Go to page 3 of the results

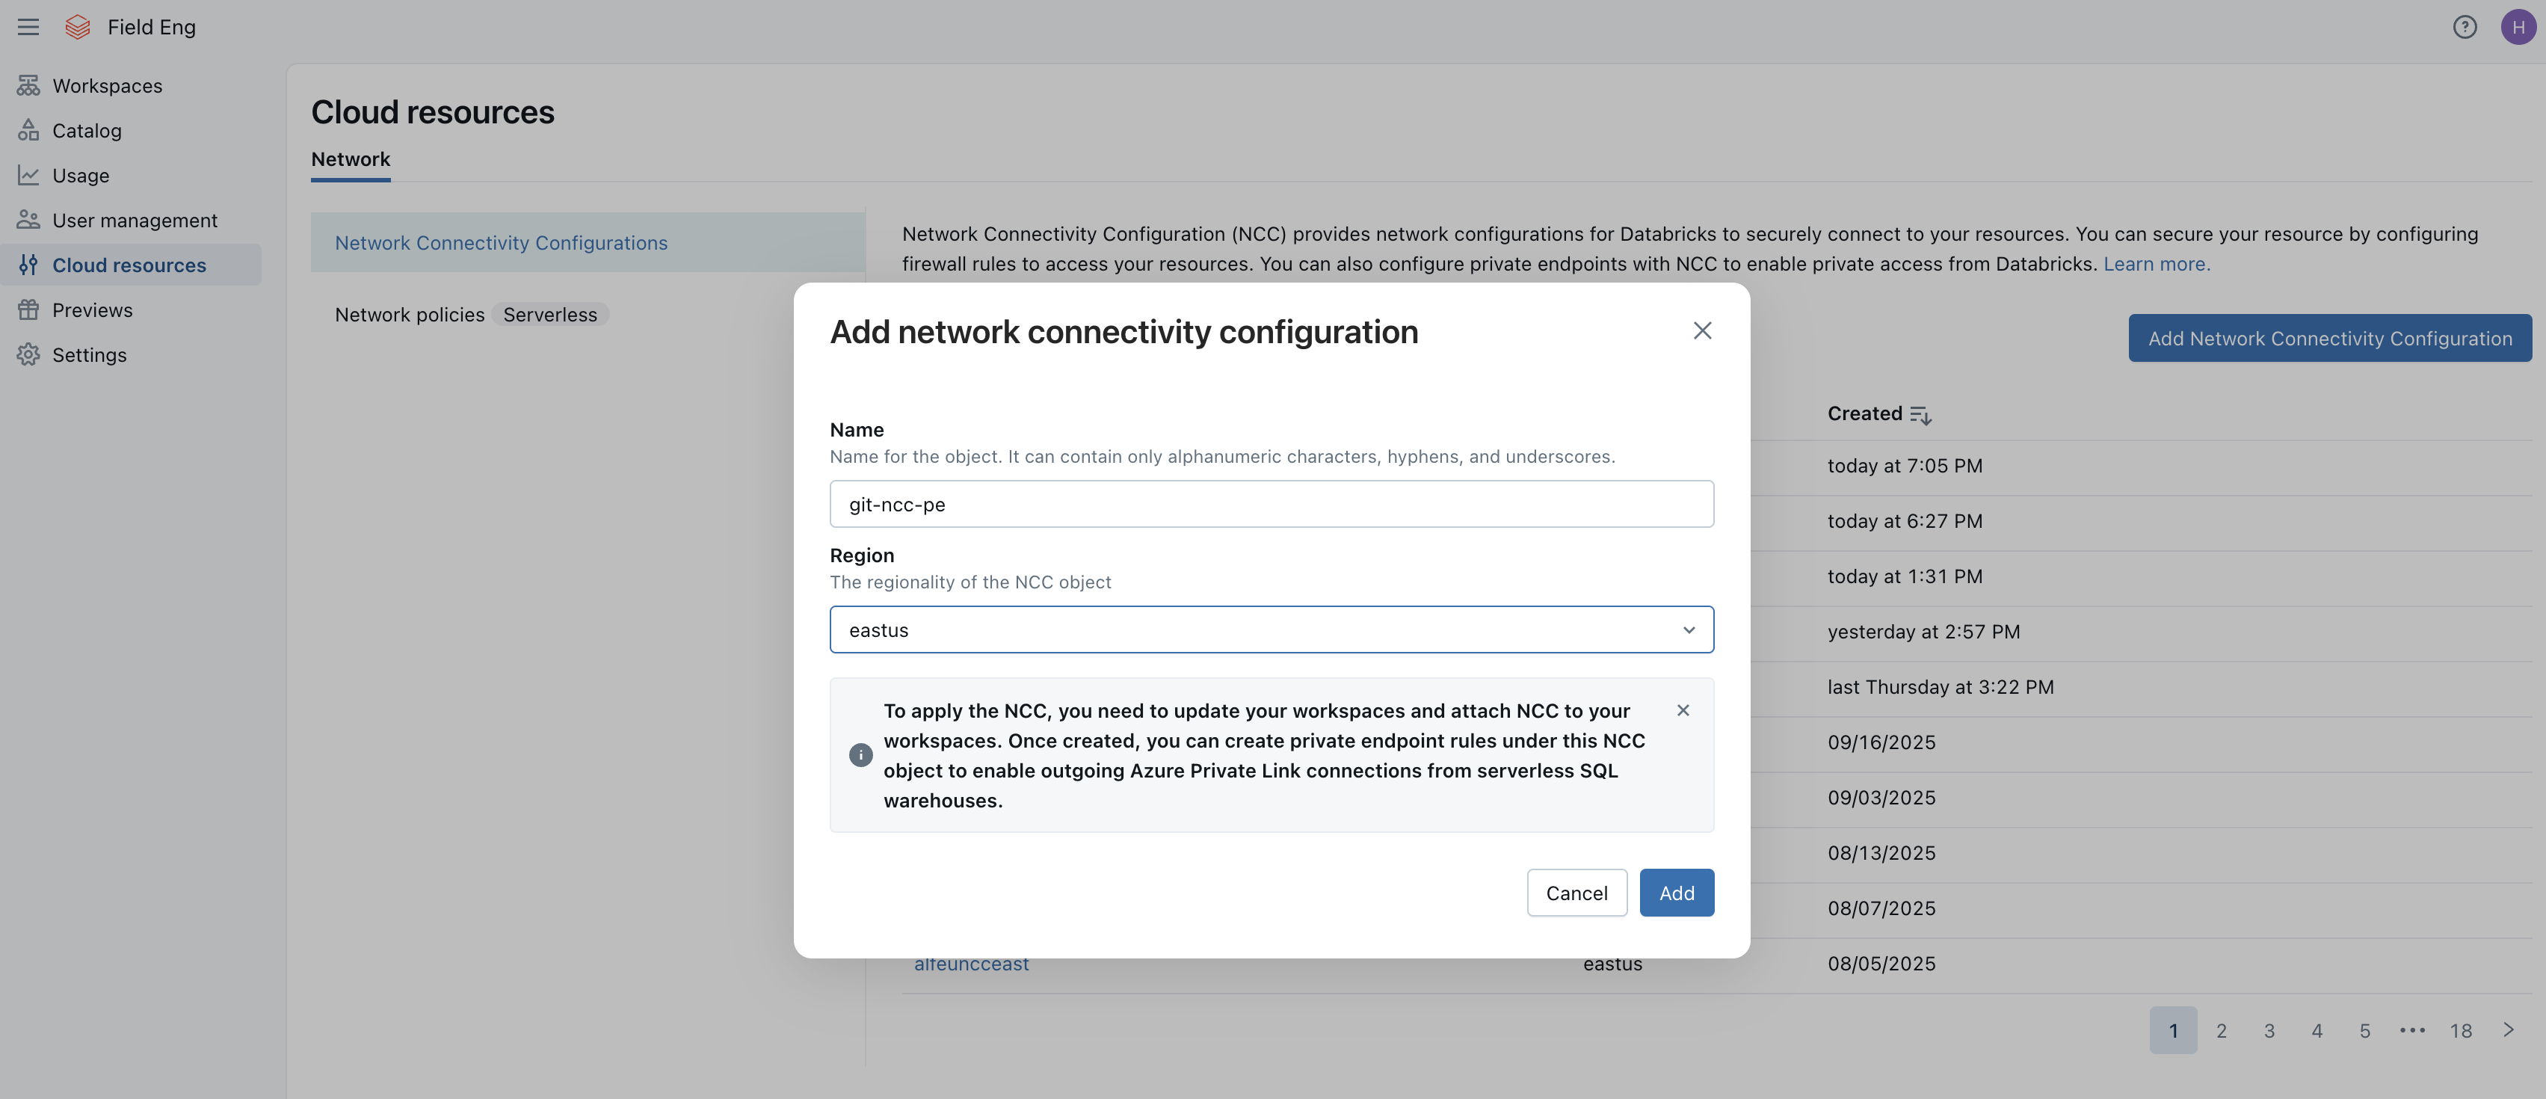click(2268, 1029)
